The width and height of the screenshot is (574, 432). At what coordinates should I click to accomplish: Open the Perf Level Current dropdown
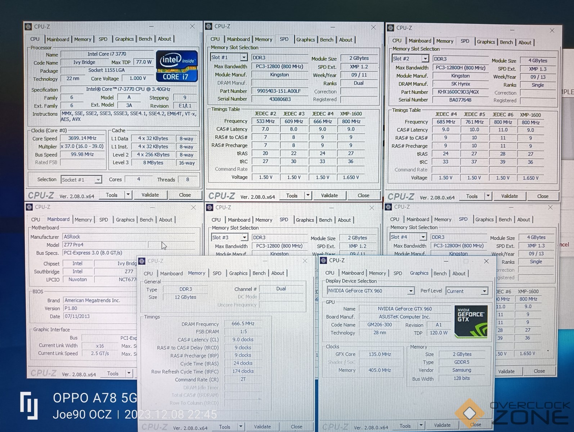coord(484,291)
